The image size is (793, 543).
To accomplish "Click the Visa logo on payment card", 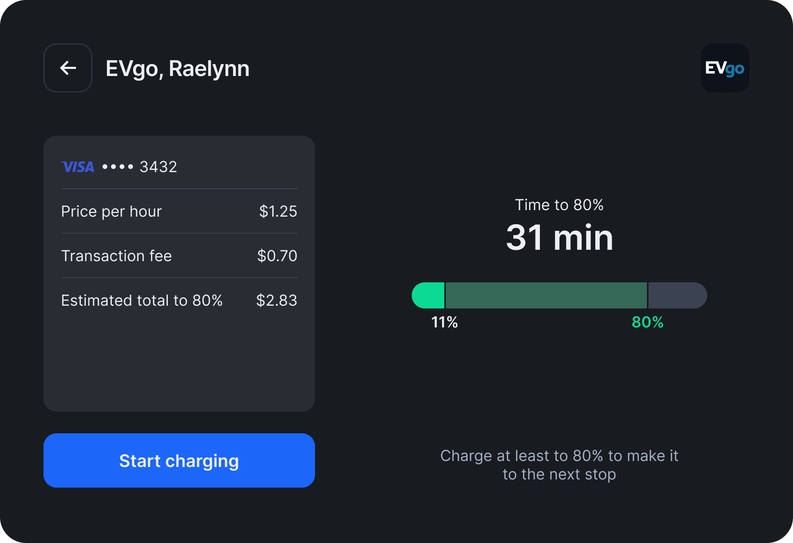I will pyautogui.click(x=78, y=167).
